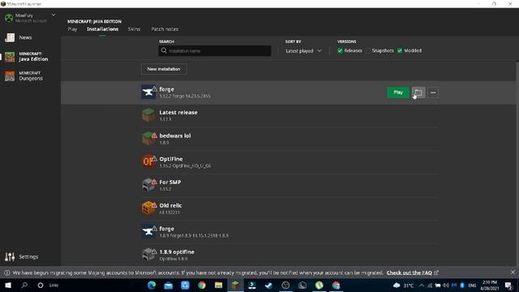The image size is (519, 292).
Task: Select the 1.8.9 optifine installation
Action: tap(290, 255)
